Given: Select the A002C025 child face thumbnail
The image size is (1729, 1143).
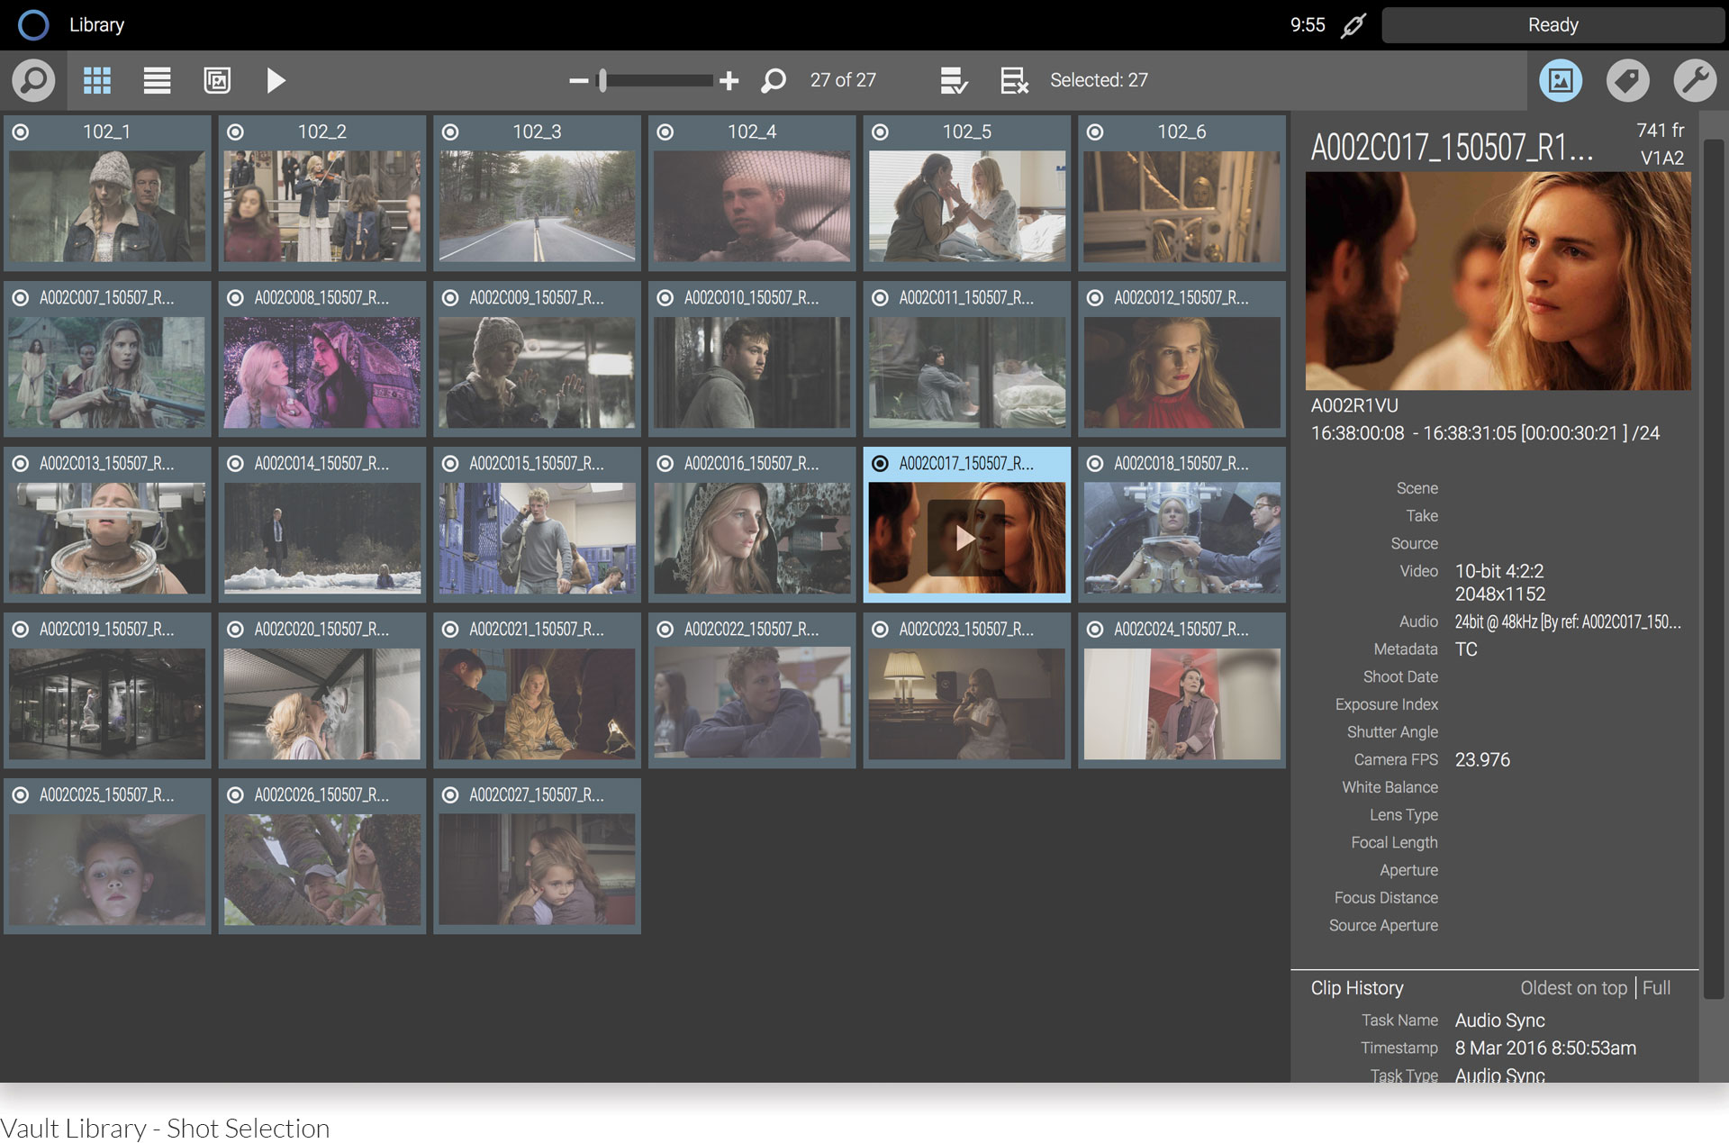Looking at the screenshot, I should [x=107, y=869].
